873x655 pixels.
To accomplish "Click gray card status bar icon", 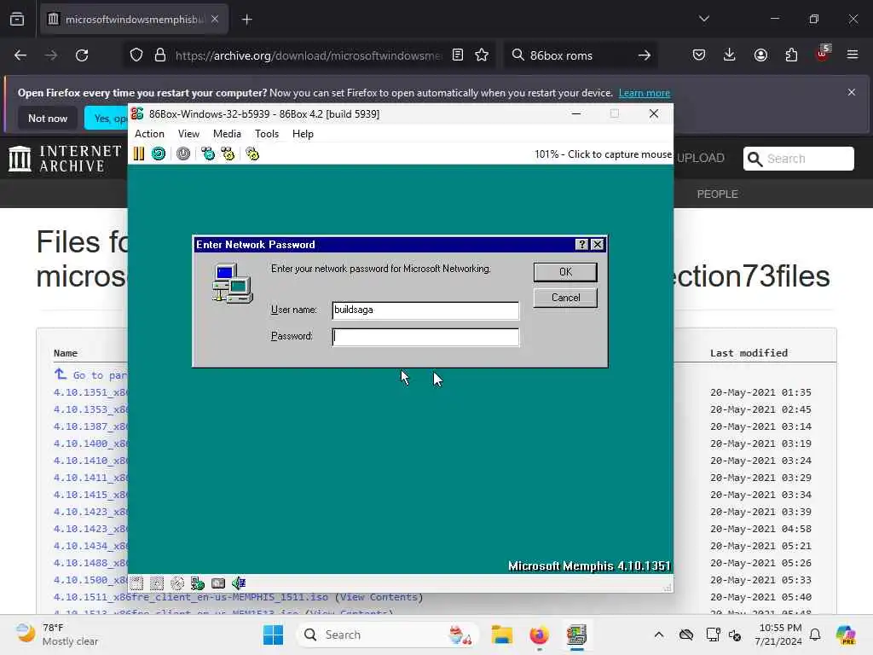I will [x=218, y=583].
